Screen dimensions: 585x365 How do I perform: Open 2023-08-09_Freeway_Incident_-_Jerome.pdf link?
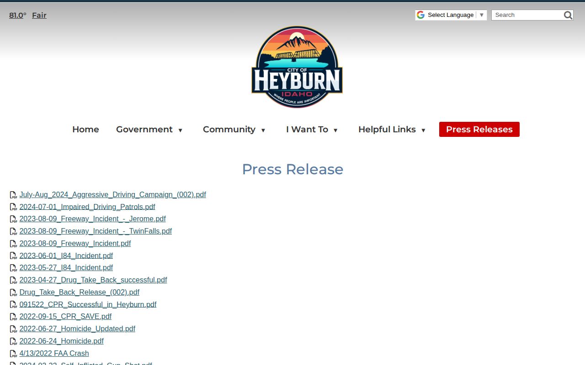tap(92, 219)
